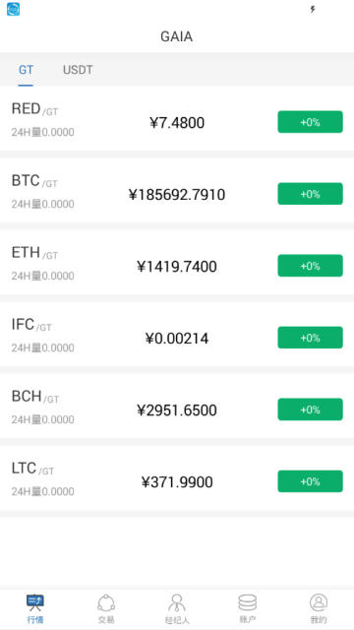354x630 pixels.
Task: Switch to the USDT tab
Action: pyautogui.click(x=78, y=70)
